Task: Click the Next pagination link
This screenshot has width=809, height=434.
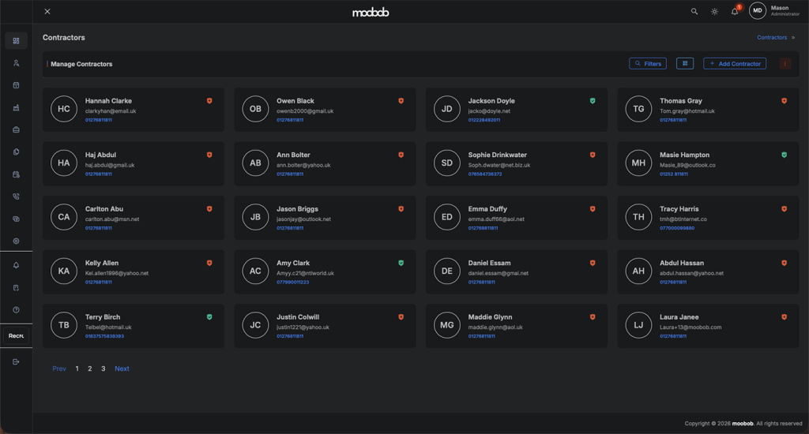Action: coord(122,369)
